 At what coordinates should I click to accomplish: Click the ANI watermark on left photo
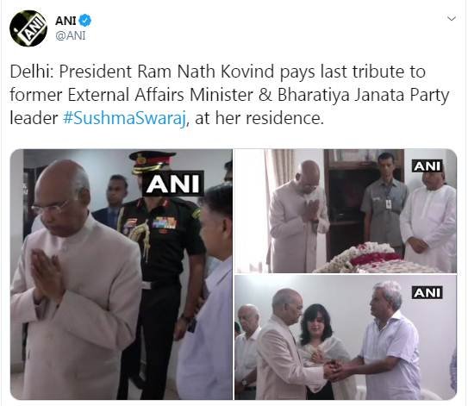coord(173,184)
